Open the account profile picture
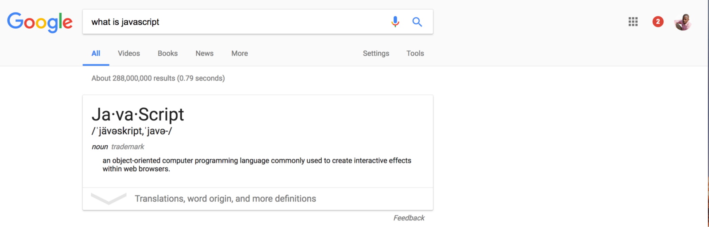 pyautogui.click(x=682, y=22)
